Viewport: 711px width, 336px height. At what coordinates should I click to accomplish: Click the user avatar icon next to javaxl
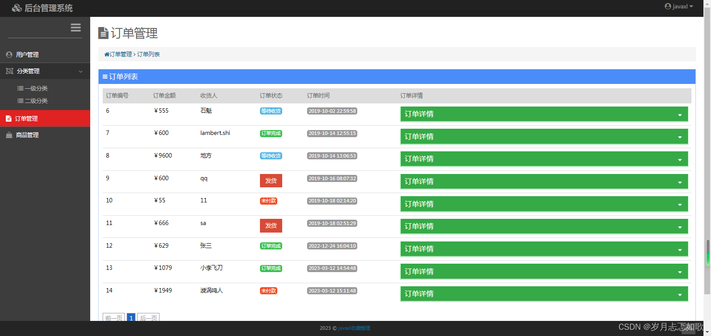[667, 6]
